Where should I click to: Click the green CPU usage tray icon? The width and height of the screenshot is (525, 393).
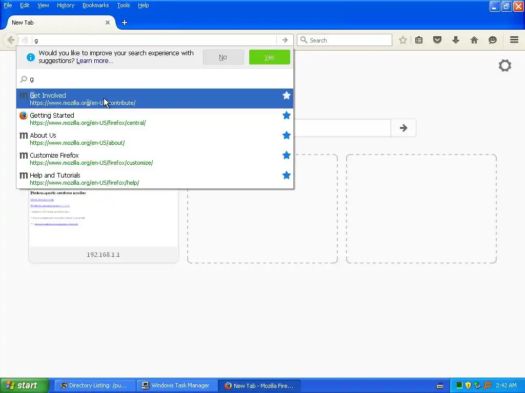point(459,385)
